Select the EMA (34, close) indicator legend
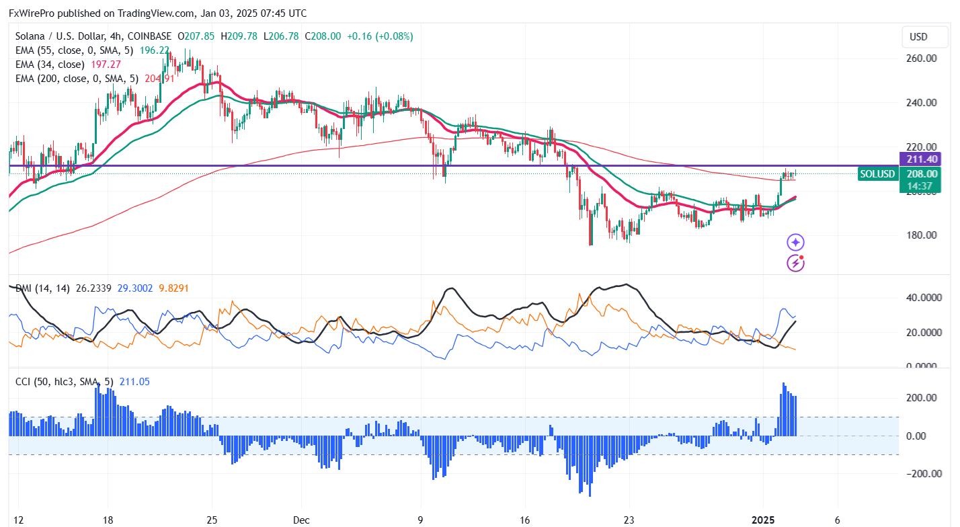The width and height of the screenshot is (960, 527). (50, 65)
